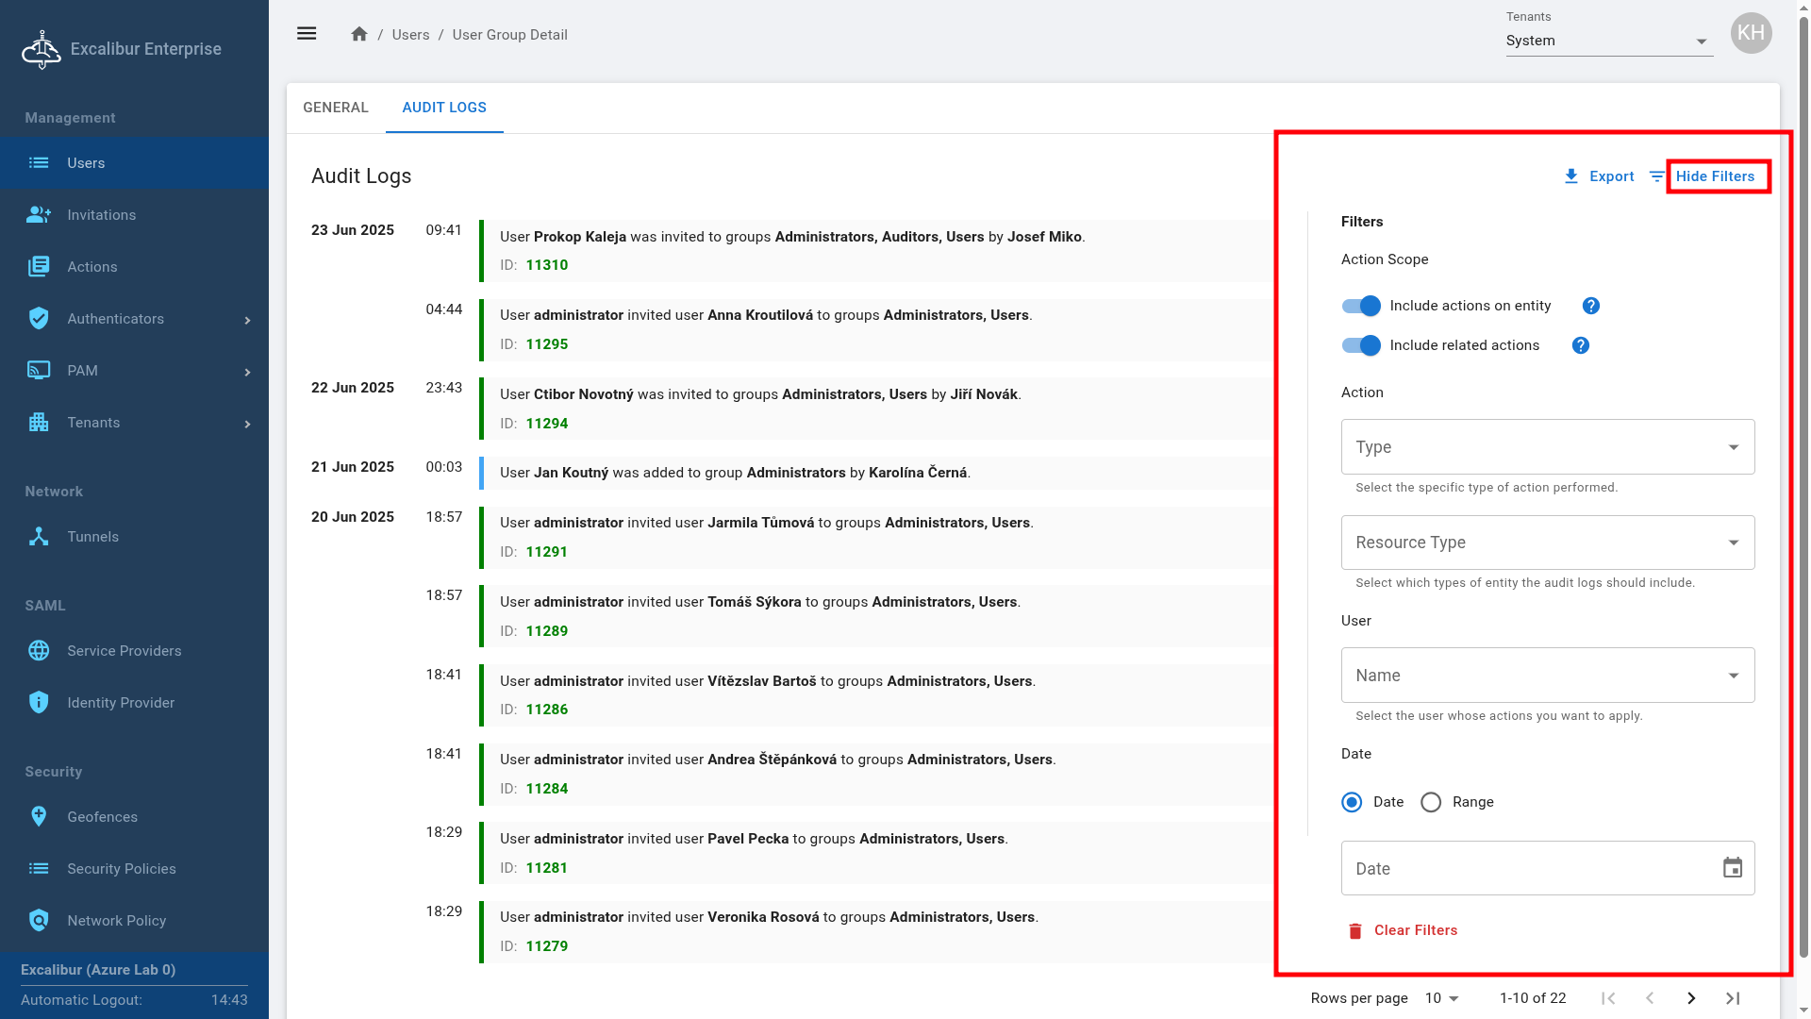Open Invitations in the sidebar
Image resolution: width=1811 pixels, height=1019 pixels.
point(101,215)
